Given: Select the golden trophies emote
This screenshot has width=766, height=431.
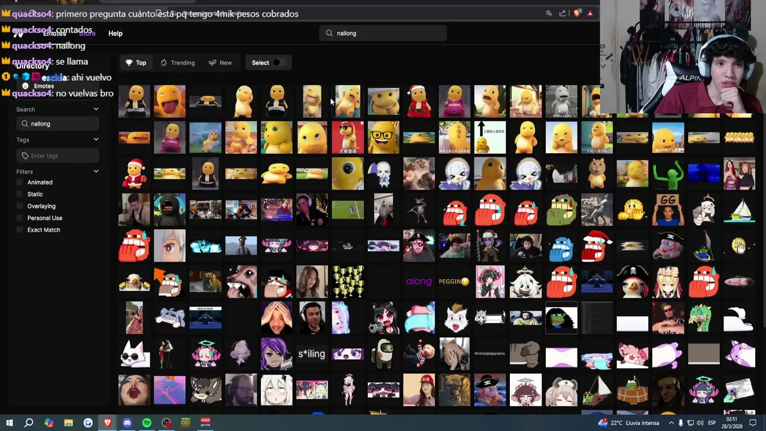Looking at the screenshot, I should pos(348,281).
